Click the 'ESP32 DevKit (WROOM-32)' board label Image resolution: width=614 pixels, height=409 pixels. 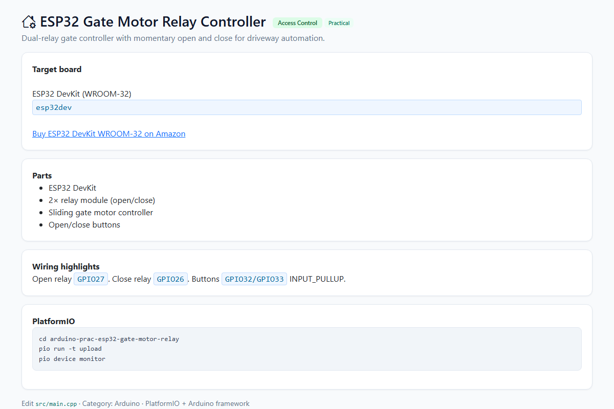[82, 94]
